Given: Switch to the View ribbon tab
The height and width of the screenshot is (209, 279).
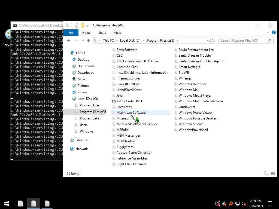Looking at the screenshot, I should point(118,33).
